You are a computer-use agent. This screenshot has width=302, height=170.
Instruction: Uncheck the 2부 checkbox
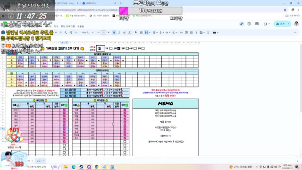click(119, 48)
